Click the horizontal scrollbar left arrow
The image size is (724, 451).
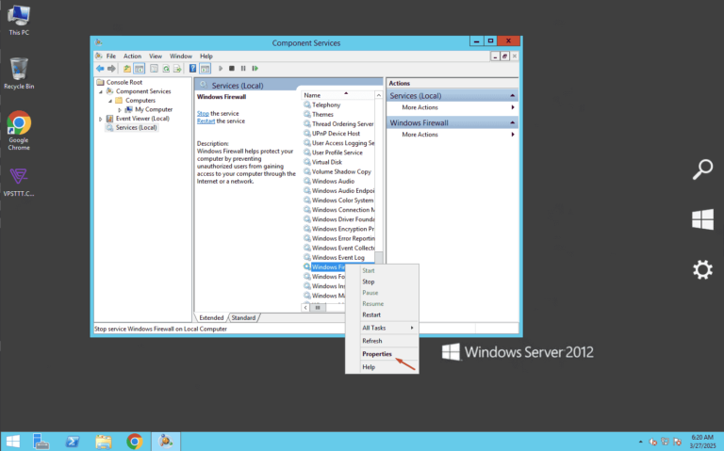click(x=305, y=308)
